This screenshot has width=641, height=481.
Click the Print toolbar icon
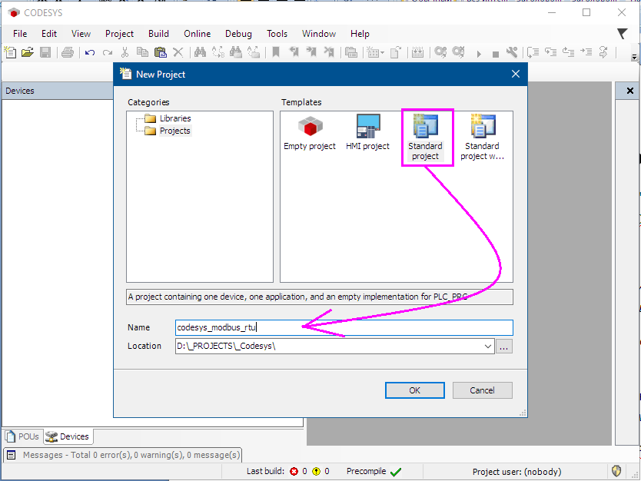[68, 52]
